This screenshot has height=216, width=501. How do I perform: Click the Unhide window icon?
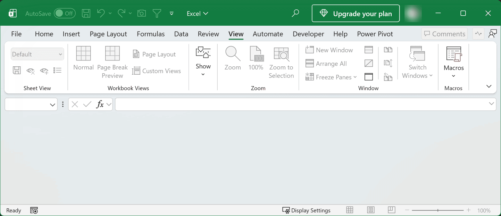[x=369, y=77]
